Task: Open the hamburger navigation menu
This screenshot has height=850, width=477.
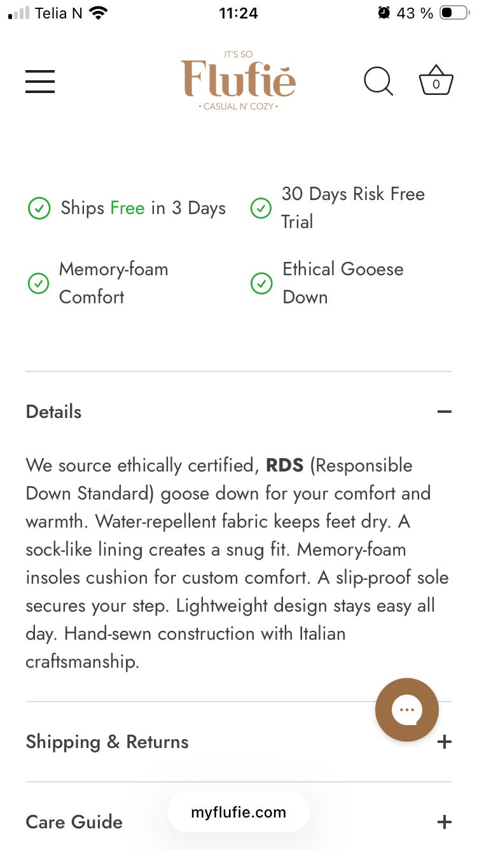Action: 40,82
